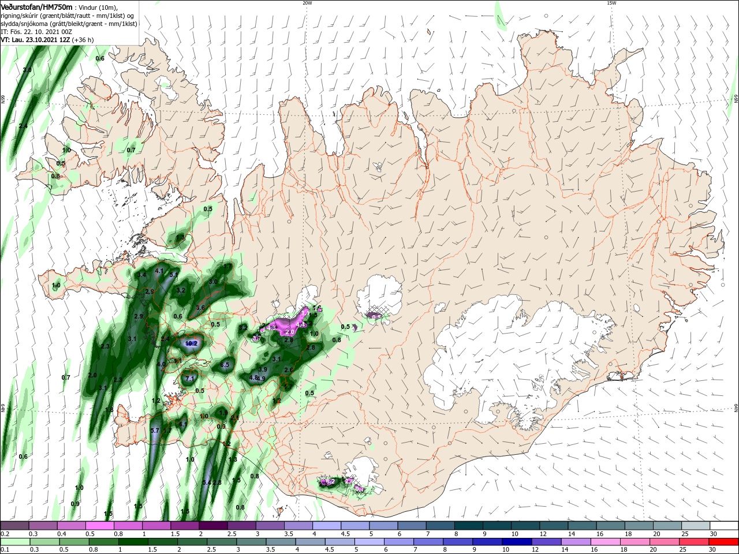Select the darkest green rain swatch labeled 1
This screenshot has width=739, height=554.
[133, 542]
